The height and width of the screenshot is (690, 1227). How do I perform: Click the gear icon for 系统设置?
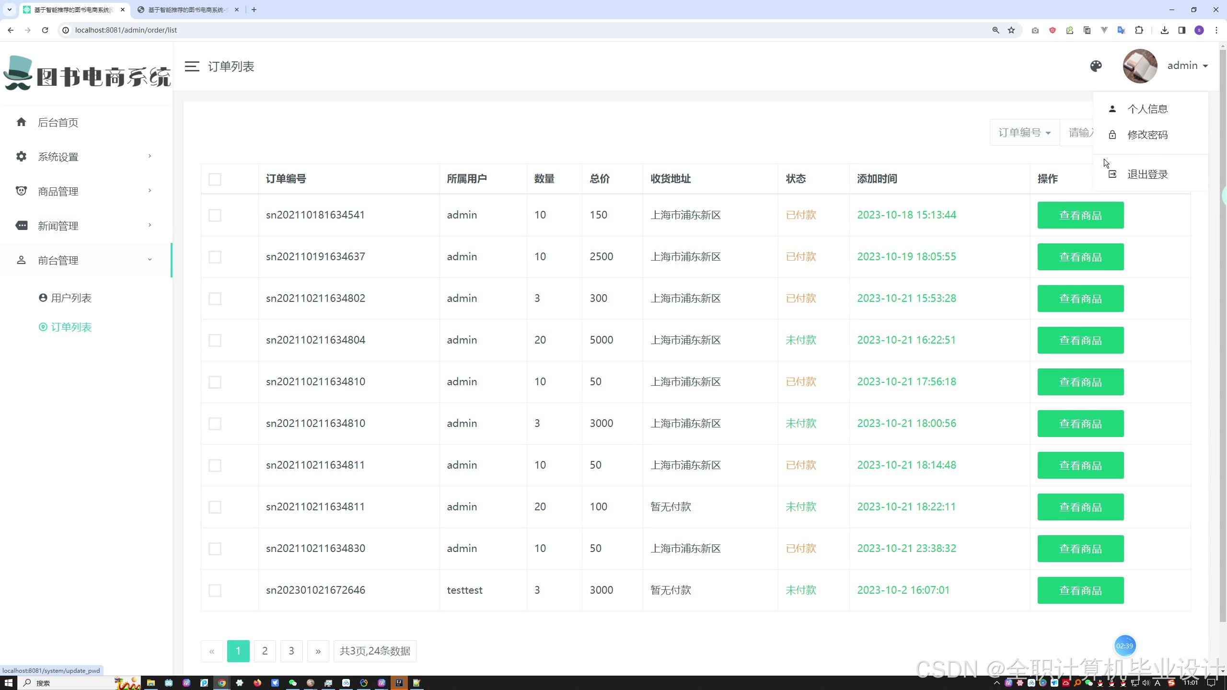21,156
